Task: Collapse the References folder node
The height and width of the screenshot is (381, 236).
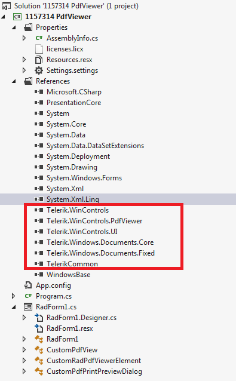Action: [14, 81]
